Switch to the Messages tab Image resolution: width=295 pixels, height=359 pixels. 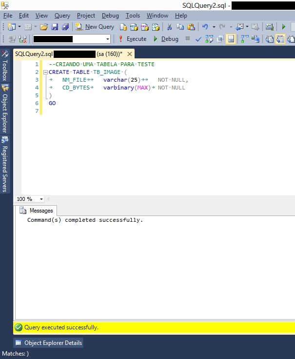(36, 211)
